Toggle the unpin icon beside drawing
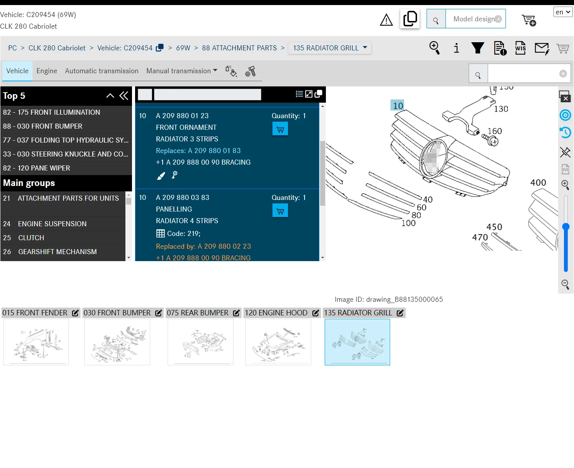Image resolution: width=574 pixels, height=468 pixels. [x=565, y=152]
